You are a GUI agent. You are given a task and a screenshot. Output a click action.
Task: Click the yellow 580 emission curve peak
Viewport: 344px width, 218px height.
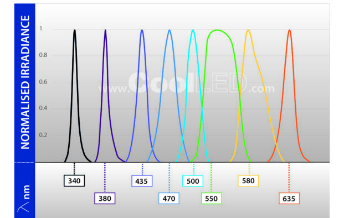[x=248, y=30]
